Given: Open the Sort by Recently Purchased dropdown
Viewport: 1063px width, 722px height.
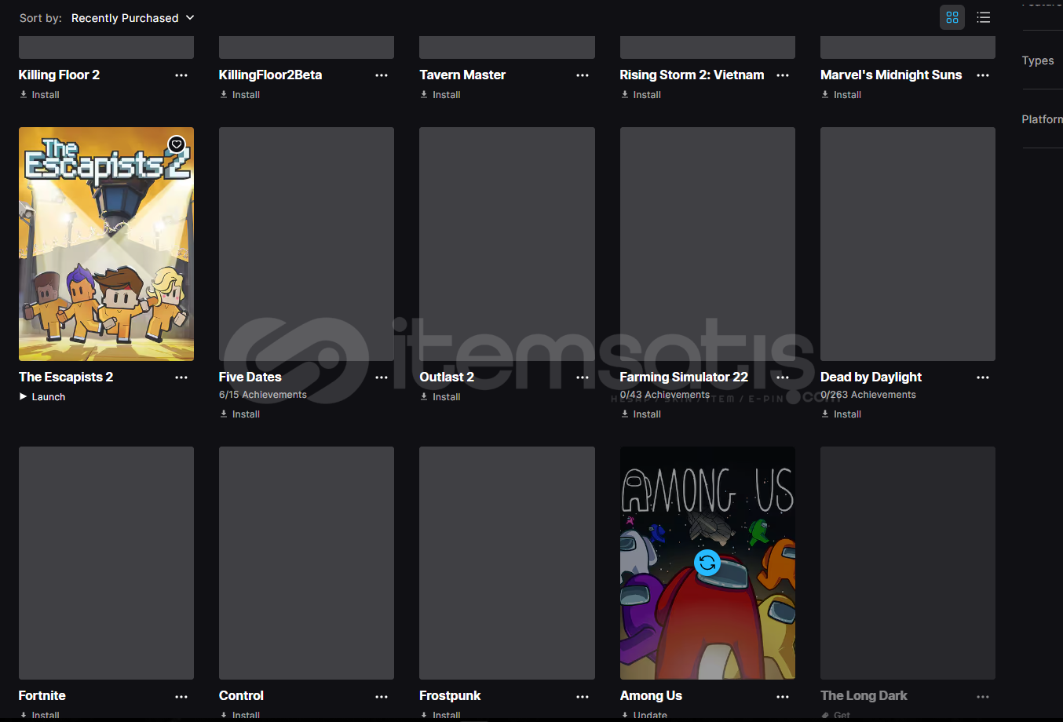Looking at the screenshot, I should coord(133,18).
